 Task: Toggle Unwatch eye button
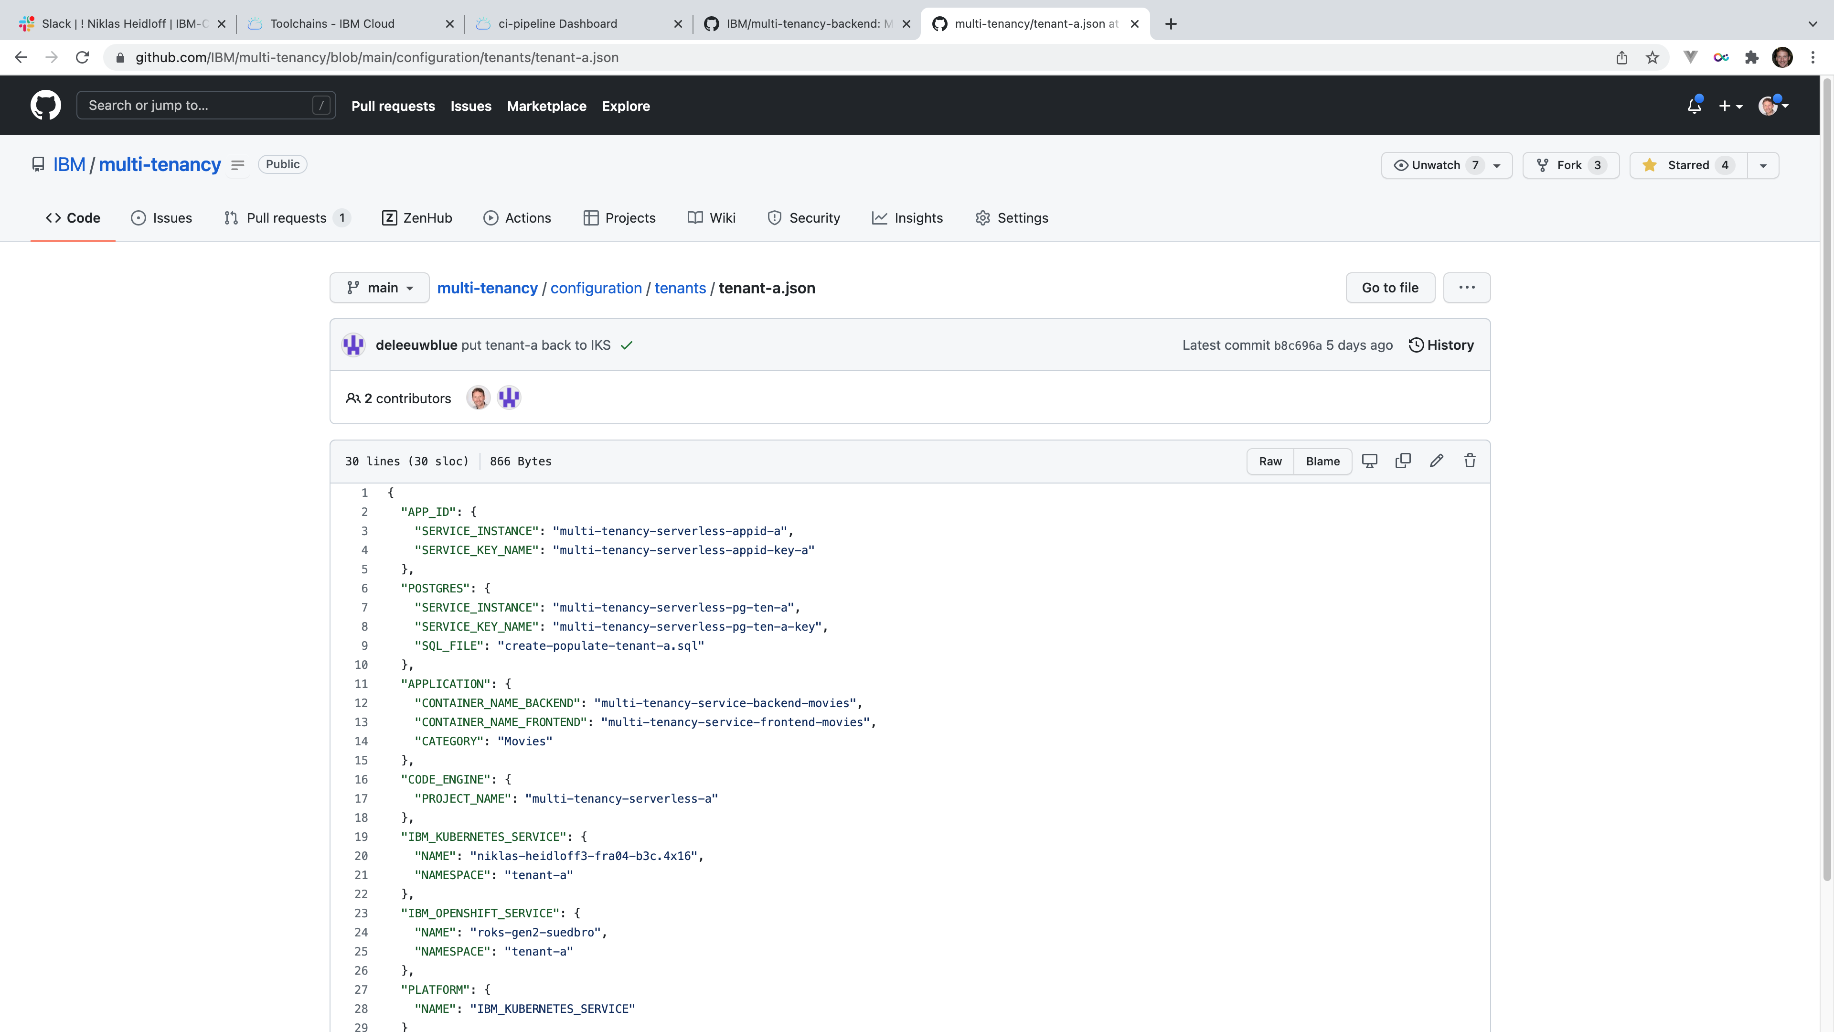[x=1435, y=165]
